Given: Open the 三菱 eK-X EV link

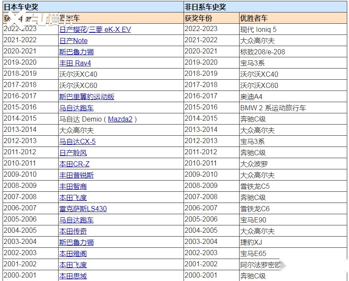Looking at the screenshot, I should 110,29.
